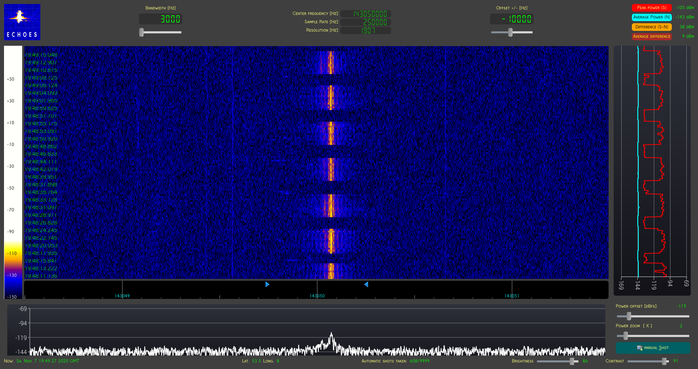Click the 19:48:31.097 waterfall timestamp
The width and height of the screenshot is (698, 369).
[x=41, y=207]
